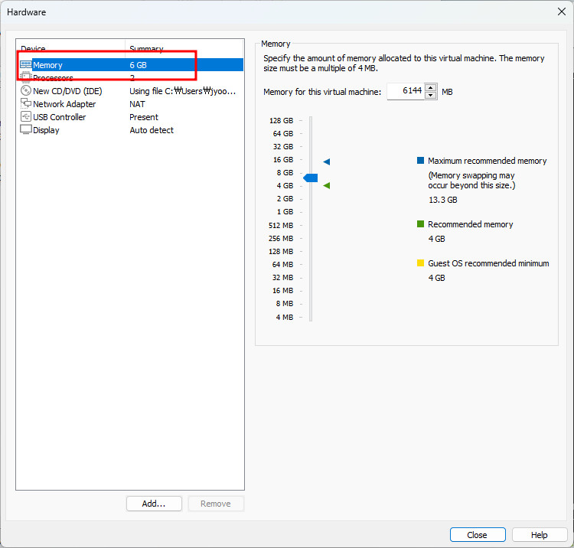Viewport: 574px width, 548px height.
Task: Click the yellow Guest OS minimum swatch
Action: click(420, 263)
